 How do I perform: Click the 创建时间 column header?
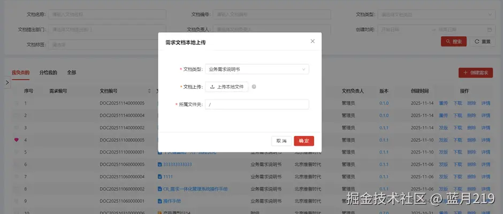(420, 91)
